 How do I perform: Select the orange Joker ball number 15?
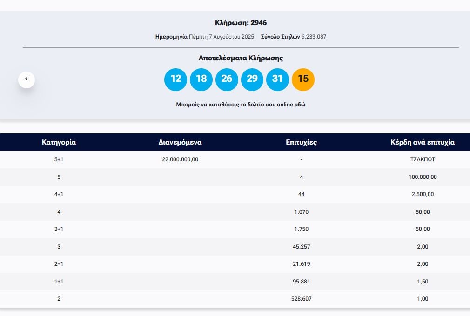(303, 79)
